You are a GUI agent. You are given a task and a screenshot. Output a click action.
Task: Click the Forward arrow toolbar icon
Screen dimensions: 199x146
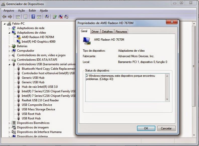(x=10, y=17)
